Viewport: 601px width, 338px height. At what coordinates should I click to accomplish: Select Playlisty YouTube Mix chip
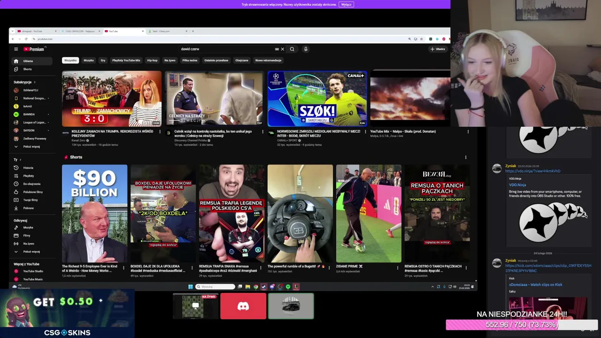pos(126,60)
